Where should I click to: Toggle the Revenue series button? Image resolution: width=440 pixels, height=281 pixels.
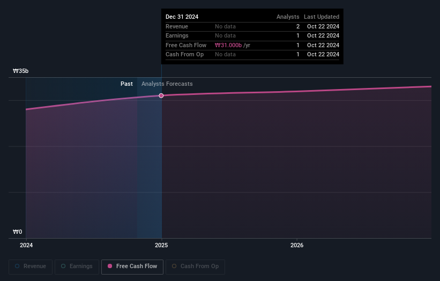pos(31,267)
